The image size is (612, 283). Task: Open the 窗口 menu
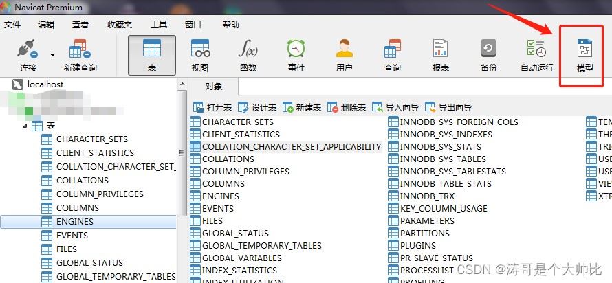[193, 25]
